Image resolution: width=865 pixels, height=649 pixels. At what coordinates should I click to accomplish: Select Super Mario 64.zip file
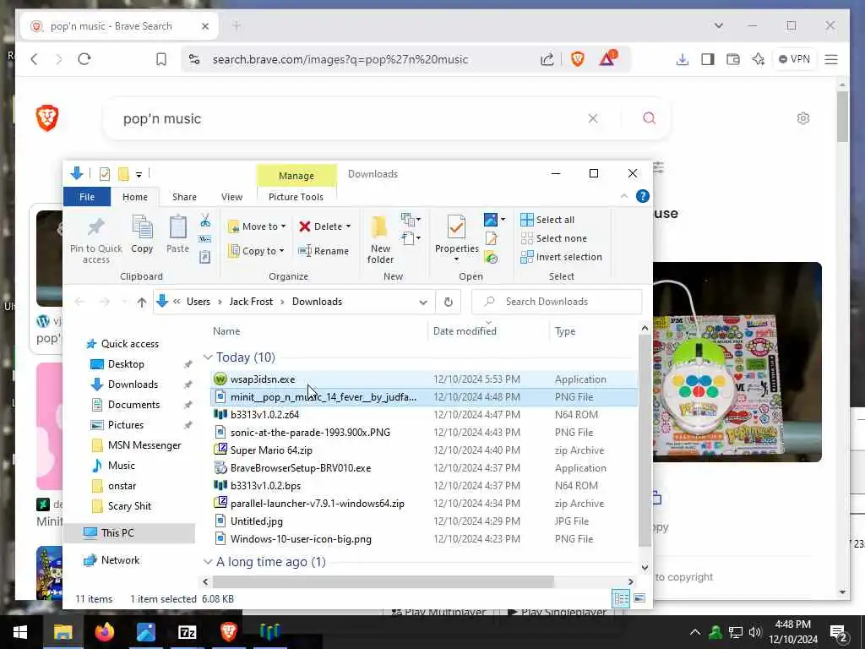tap(424, 450)
